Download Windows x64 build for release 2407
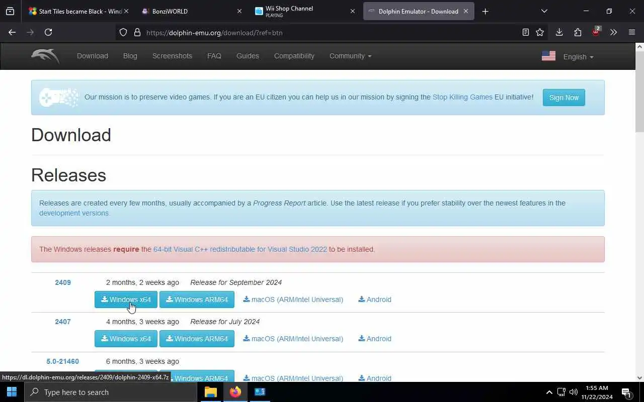This screenshot has width=644, height=402. click(126, 339)
